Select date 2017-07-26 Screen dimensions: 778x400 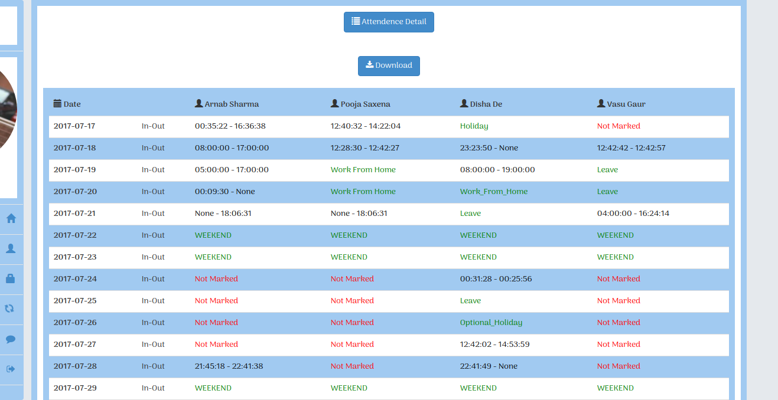click(x=75, y=323)
